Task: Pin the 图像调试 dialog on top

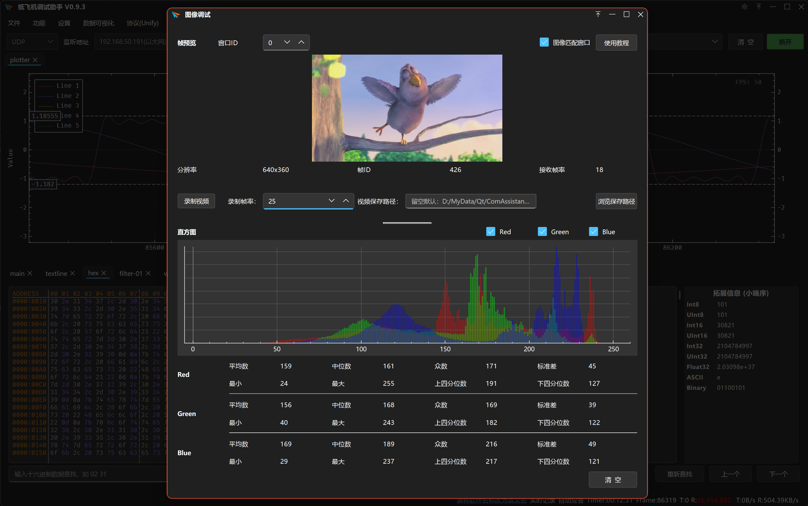Action: coord(598,15)
